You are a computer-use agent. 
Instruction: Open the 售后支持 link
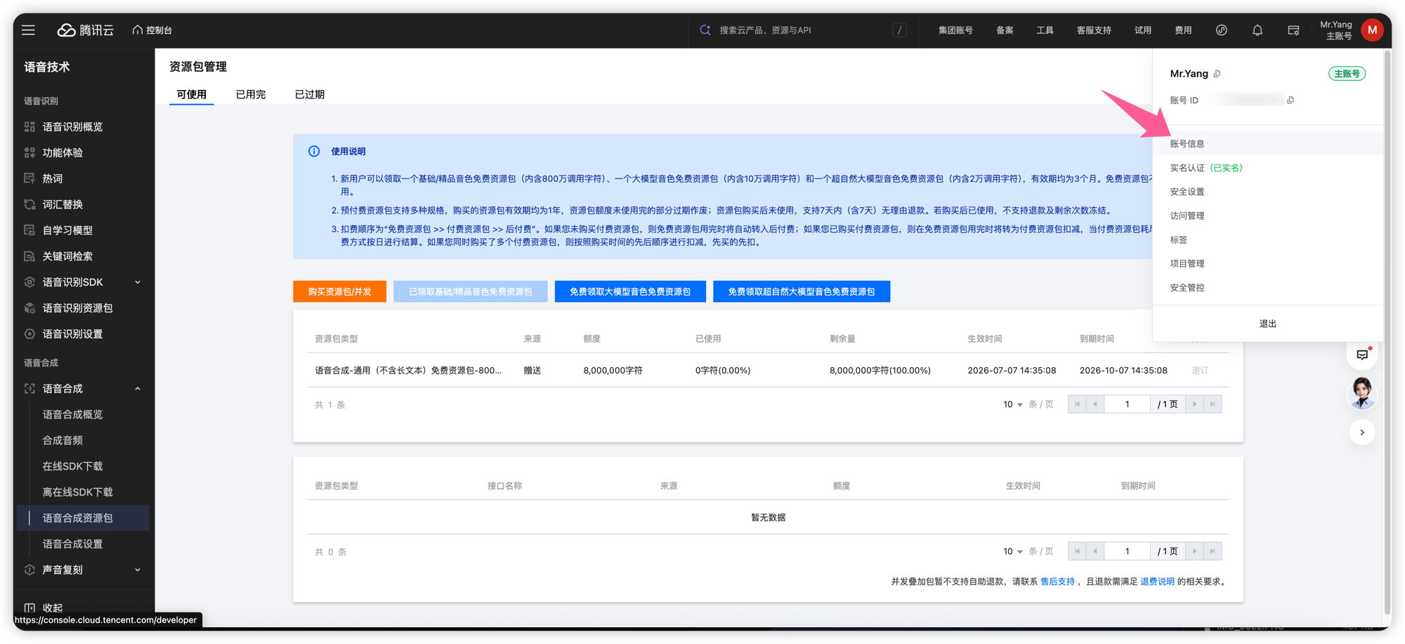pos(1057,581)
